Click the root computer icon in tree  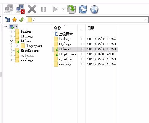pyautogui.click(x=12, y=27)
